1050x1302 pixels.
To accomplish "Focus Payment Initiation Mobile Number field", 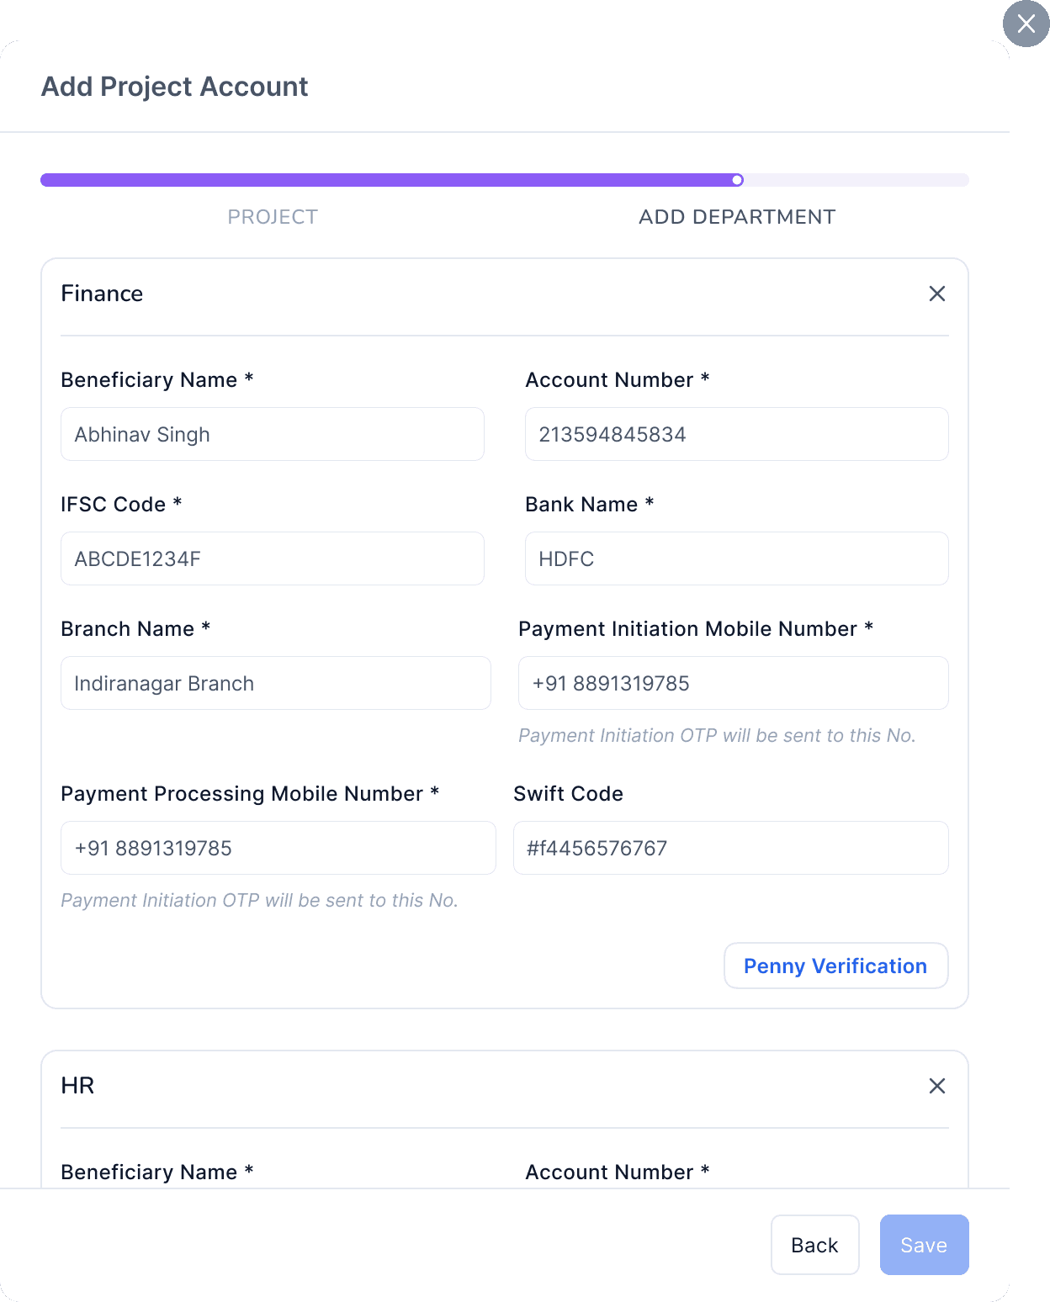I will [x=734, y=683].
